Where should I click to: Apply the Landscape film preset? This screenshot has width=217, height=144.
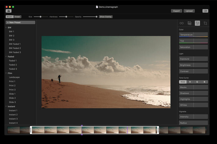pyautogui.click(x=14, y=77)
